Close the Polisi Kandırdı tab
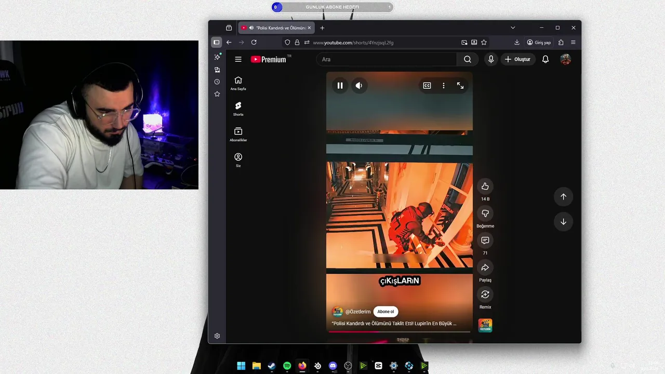This screenshot has height=374, width=665. [310, 28]
